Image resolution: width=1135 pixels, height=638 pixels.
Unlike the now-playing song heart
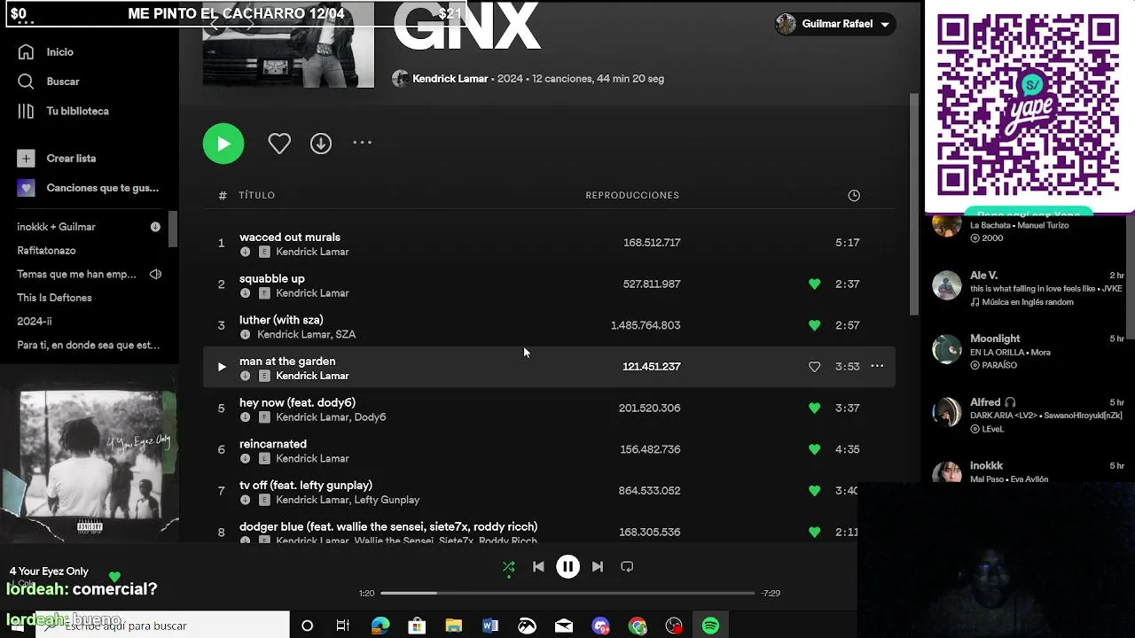click(x=114, y=577)
